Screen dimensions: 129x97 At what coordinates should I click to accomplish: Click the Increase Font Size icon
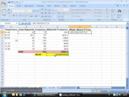point(34,11)
